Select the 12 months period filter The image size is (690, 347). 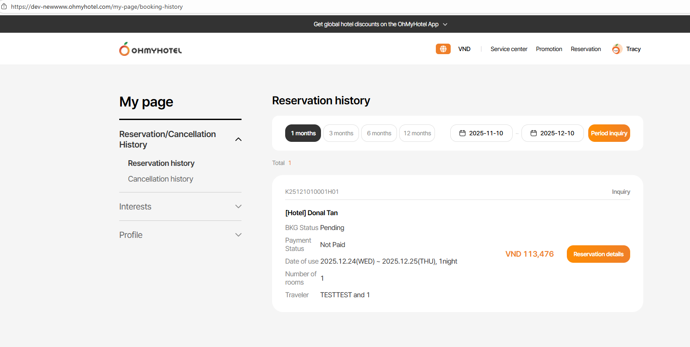point(417,133)
